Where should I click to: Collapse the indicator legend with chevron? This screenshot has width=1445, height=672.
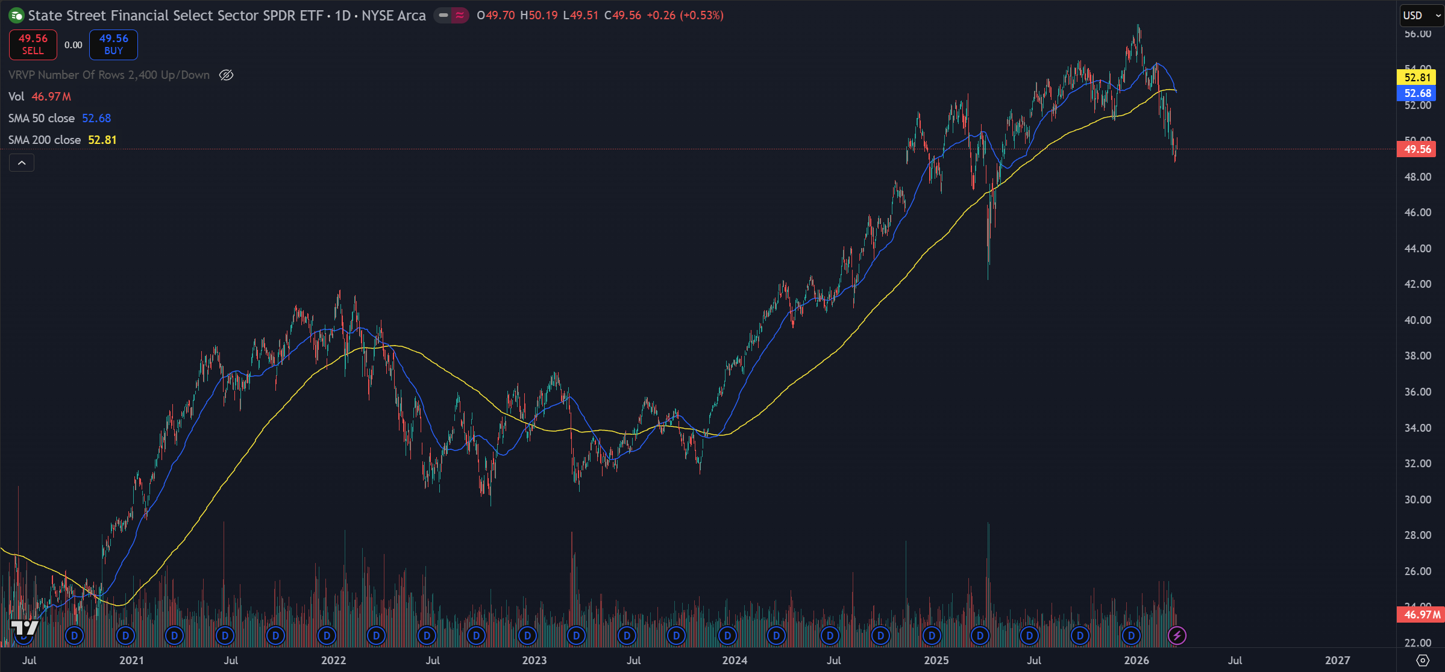tap(22, 163)
